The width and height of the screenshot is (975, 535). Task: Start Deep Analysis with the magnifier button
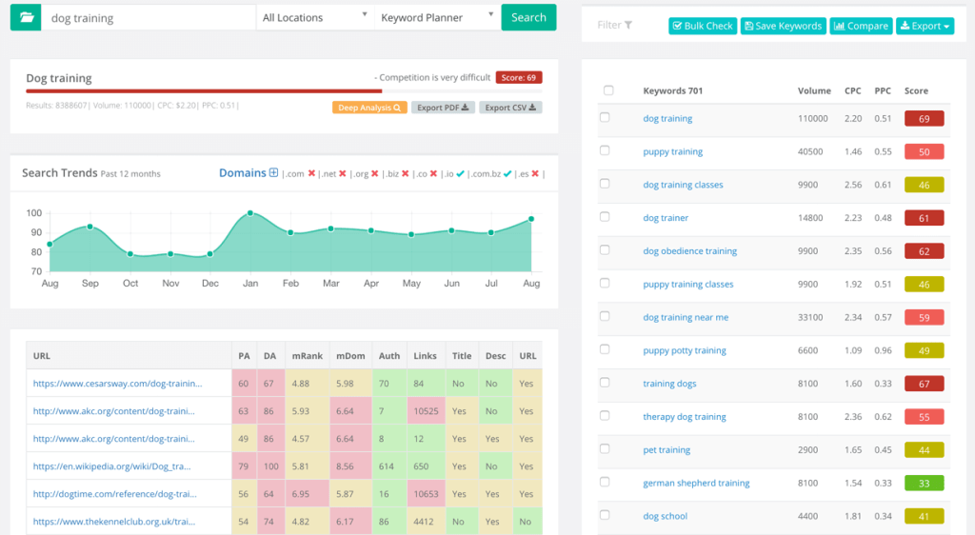click(370, 108)
